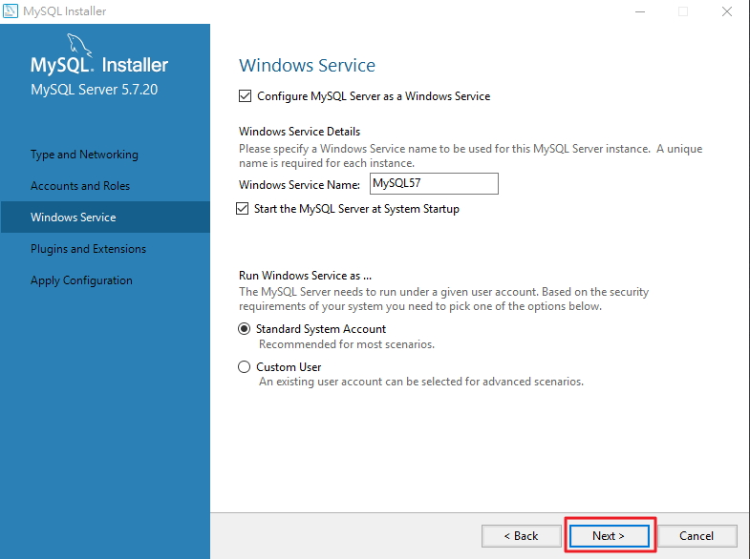Screen dimensions: 750x559
Task: Minimize the MySQL Installer window
Action: pos(640,11)
